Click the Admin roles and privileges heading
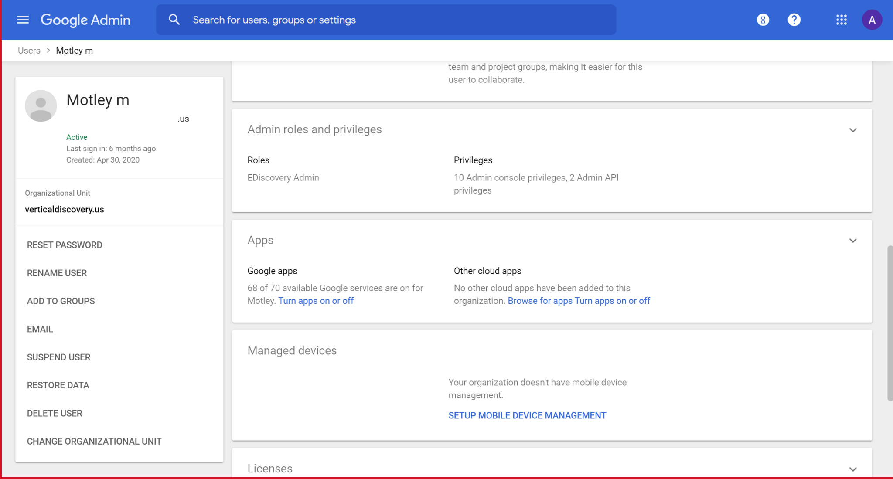The image size is (893, 479). tap(315, 129)
